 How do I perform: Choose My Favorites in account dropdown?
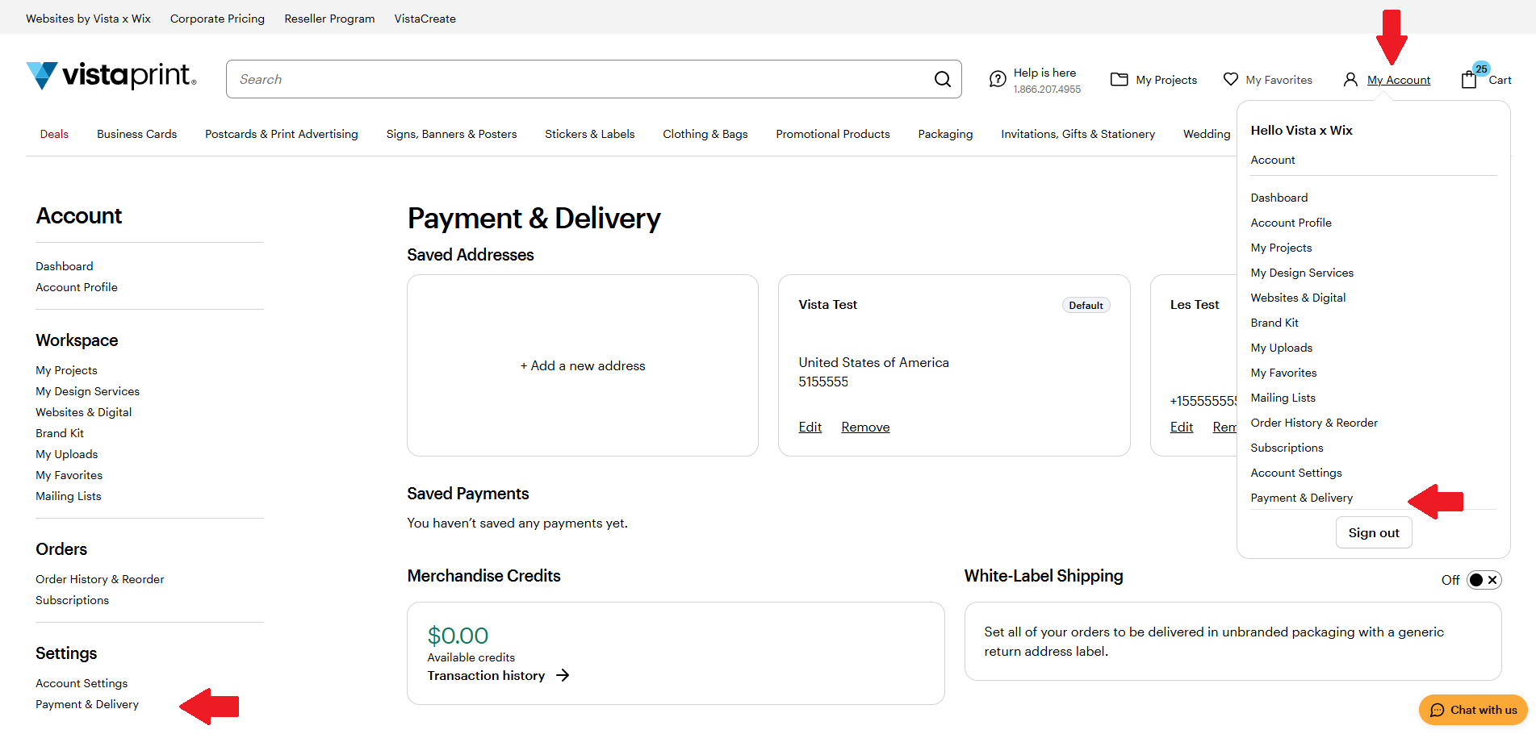point(1283,373)
